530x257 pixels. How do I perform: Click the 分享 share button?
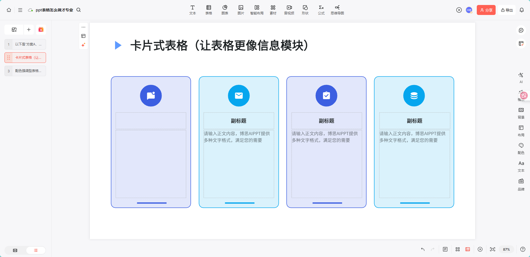[x=486, y=10]
